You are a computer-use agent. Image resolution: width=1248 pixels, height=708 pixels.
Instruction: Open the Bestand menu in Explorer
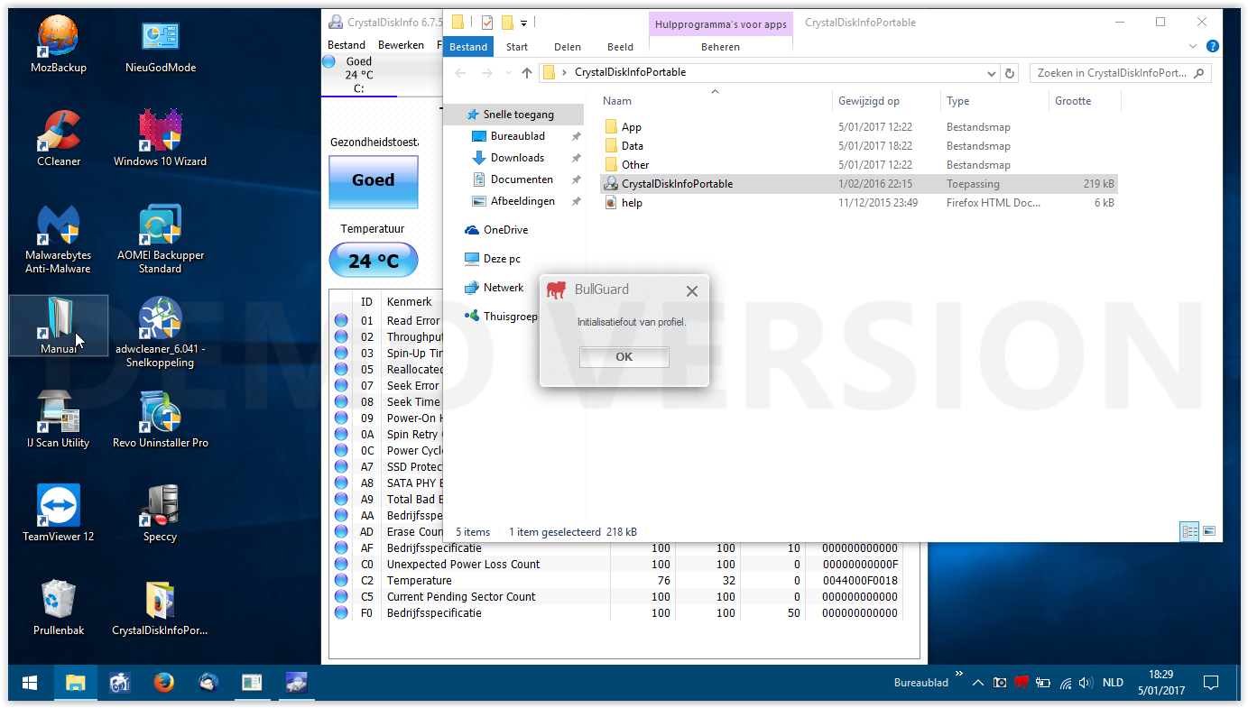tap(468, 47)
